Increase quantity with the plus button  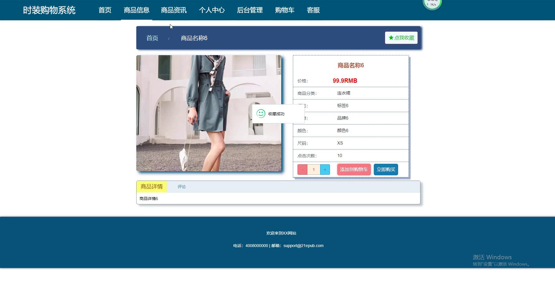point(325,170)
